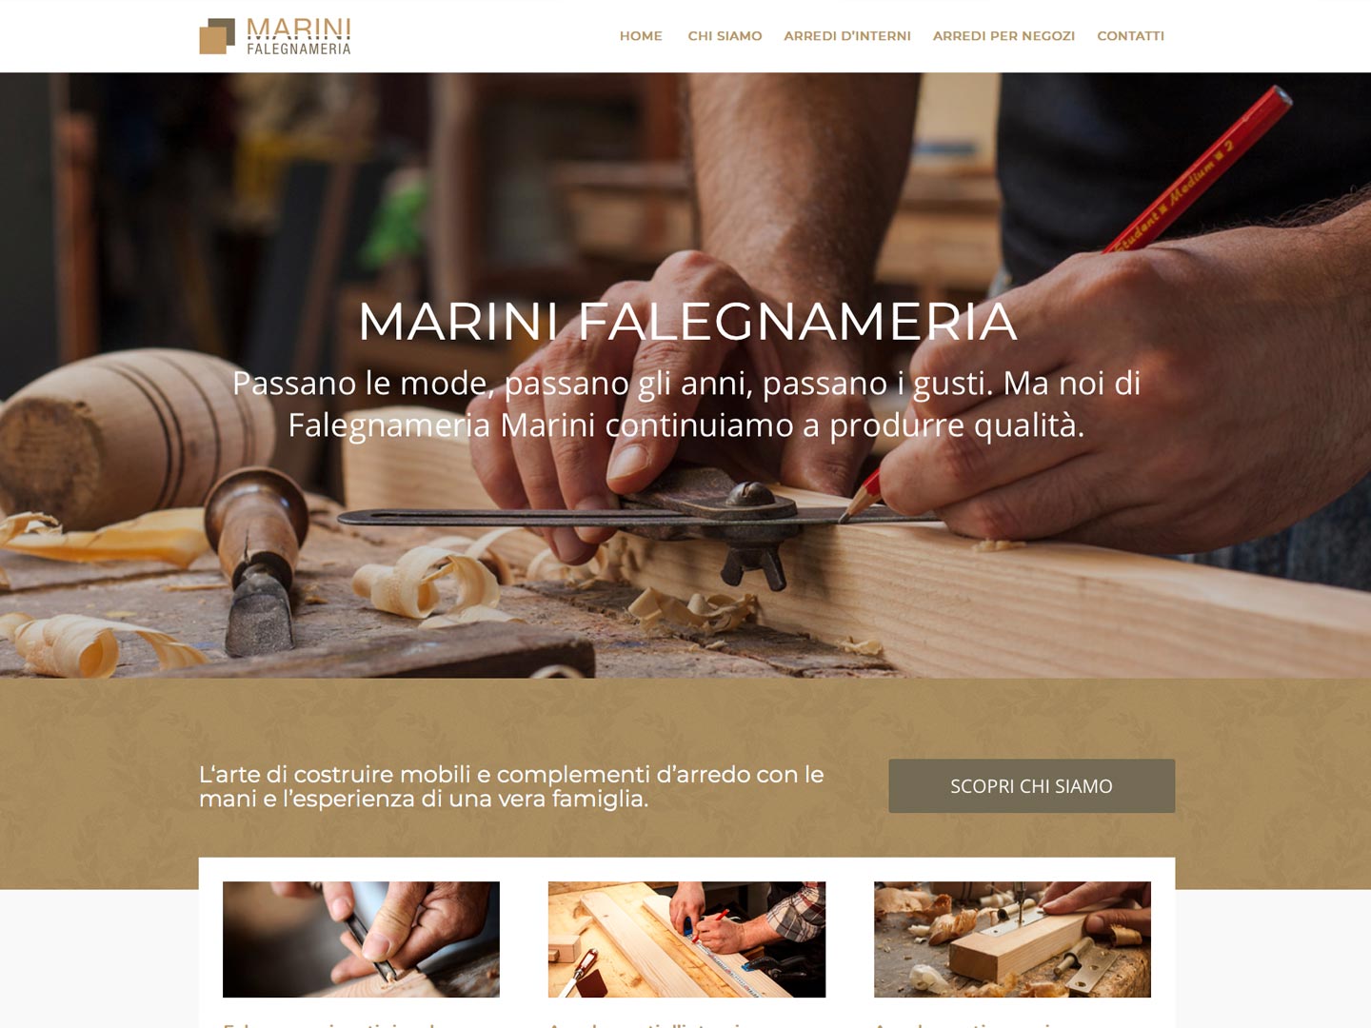Viewport: 1371px width, 1028px height.
Task: Go to the CHI SIAMO page
Action: pos(725,36)
